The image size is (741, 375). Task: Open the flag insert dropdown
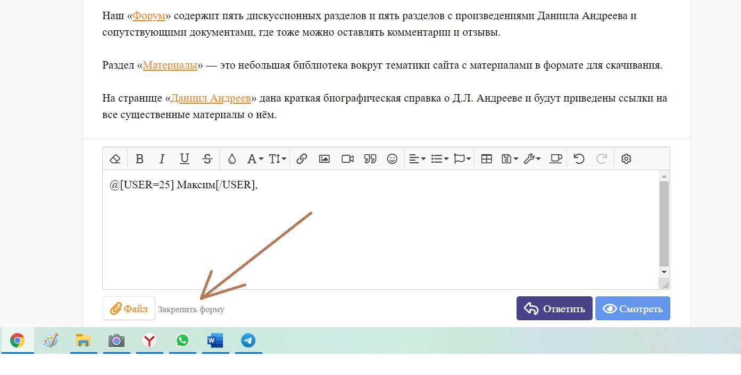coord(463,159)
